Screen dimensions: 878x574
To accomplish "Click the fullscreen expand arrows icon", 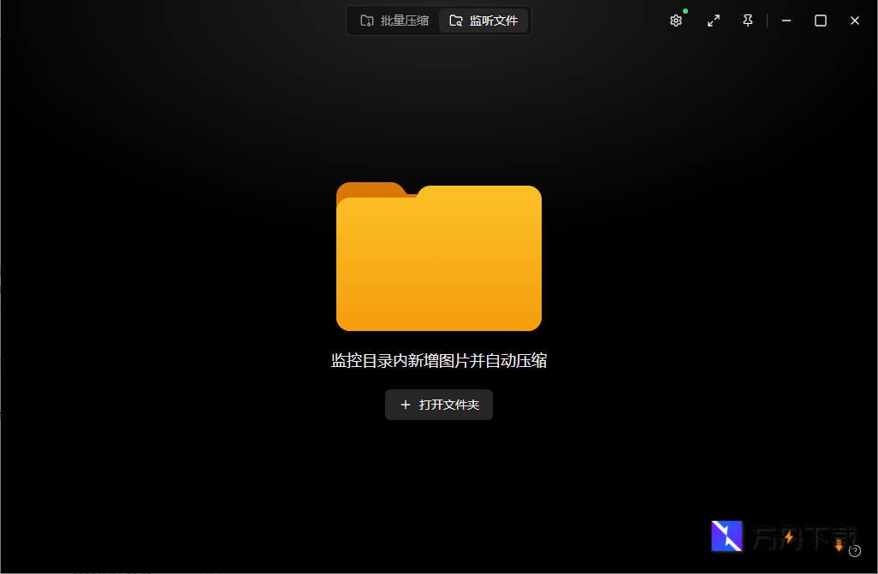I will coord(714,20).
